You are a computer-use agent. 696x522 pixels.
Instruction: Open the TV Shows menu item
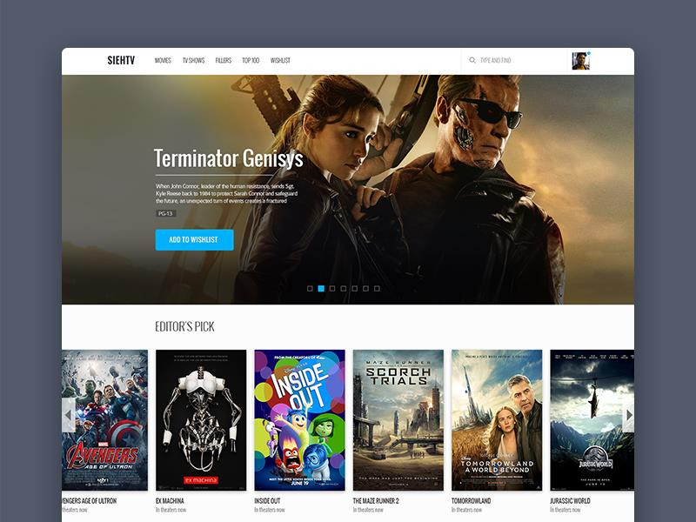[x=193, y=60]
